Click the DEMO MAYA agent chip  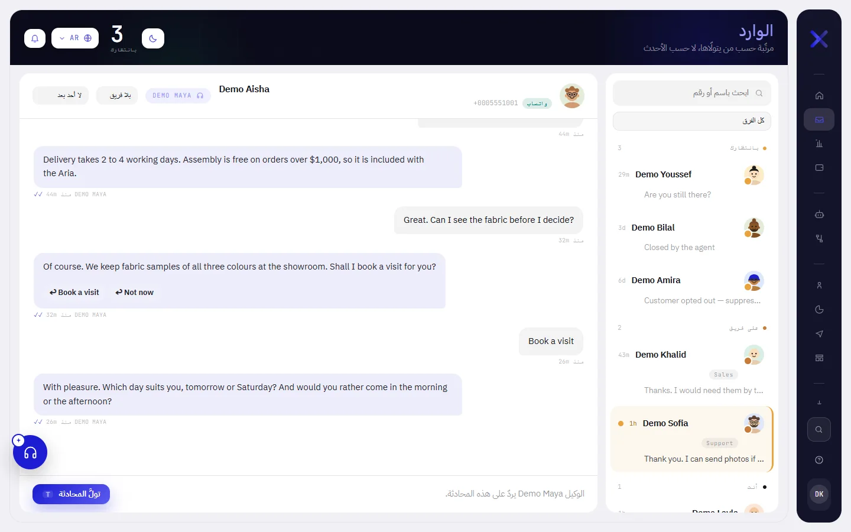tap(178, 95)
